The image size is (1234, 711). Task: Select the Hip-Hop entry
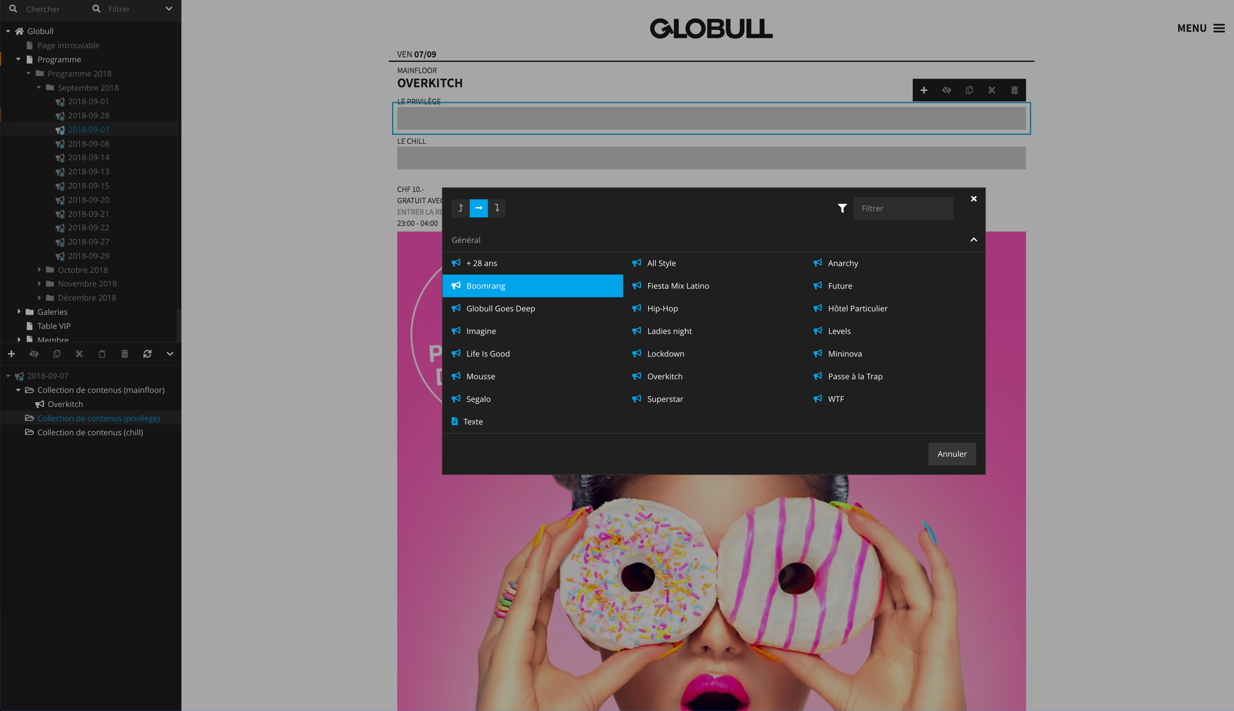point(713,309)
